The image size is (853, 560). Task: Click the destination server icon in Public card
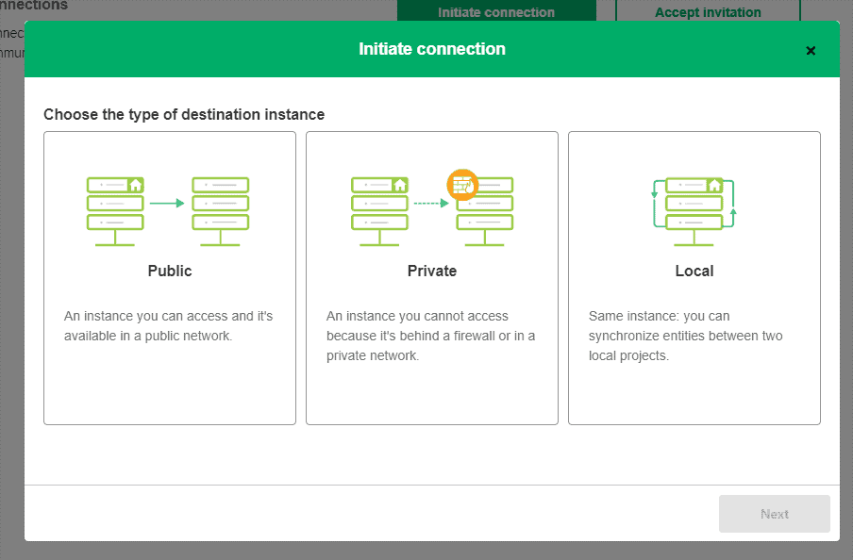pos(220,210)
